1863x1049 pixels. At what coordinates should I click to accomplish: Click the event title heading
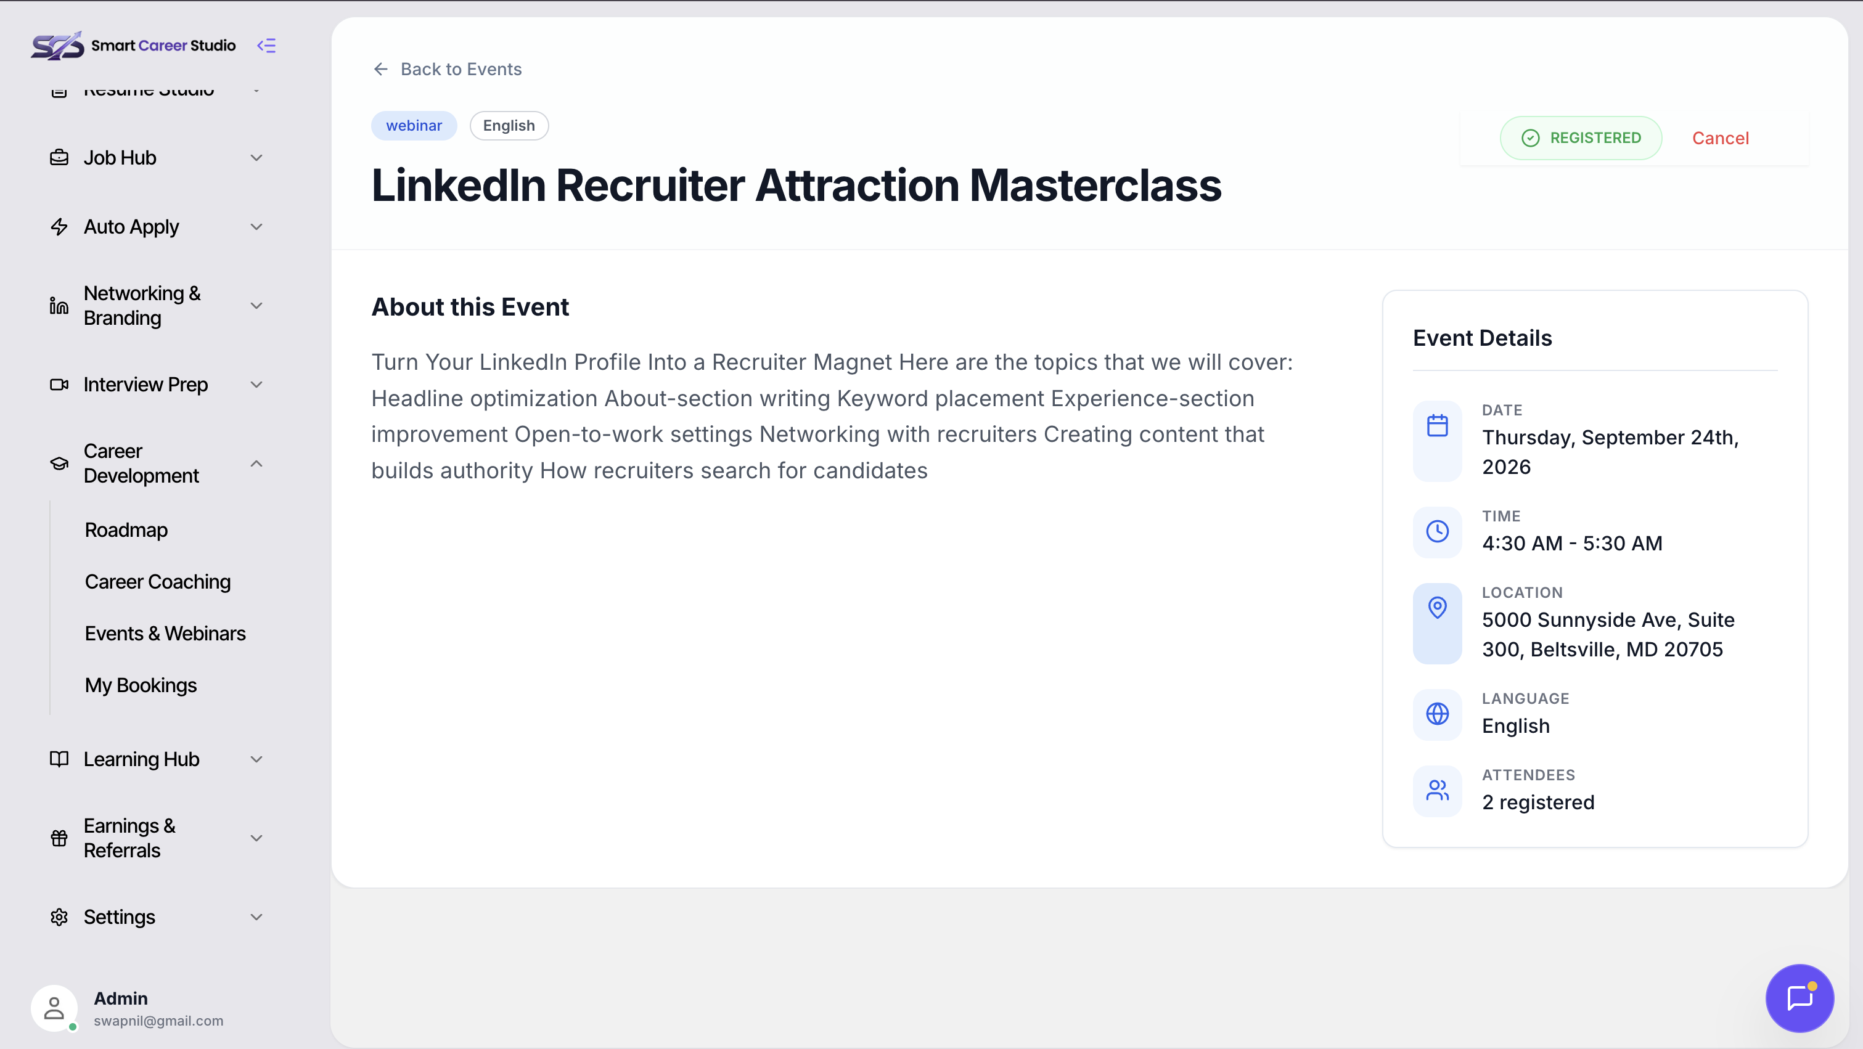click(796, 185)
